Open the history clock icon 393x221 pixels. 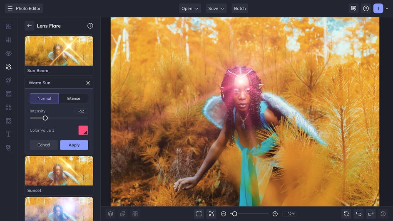pyautogui.click(x=383, y=214)
